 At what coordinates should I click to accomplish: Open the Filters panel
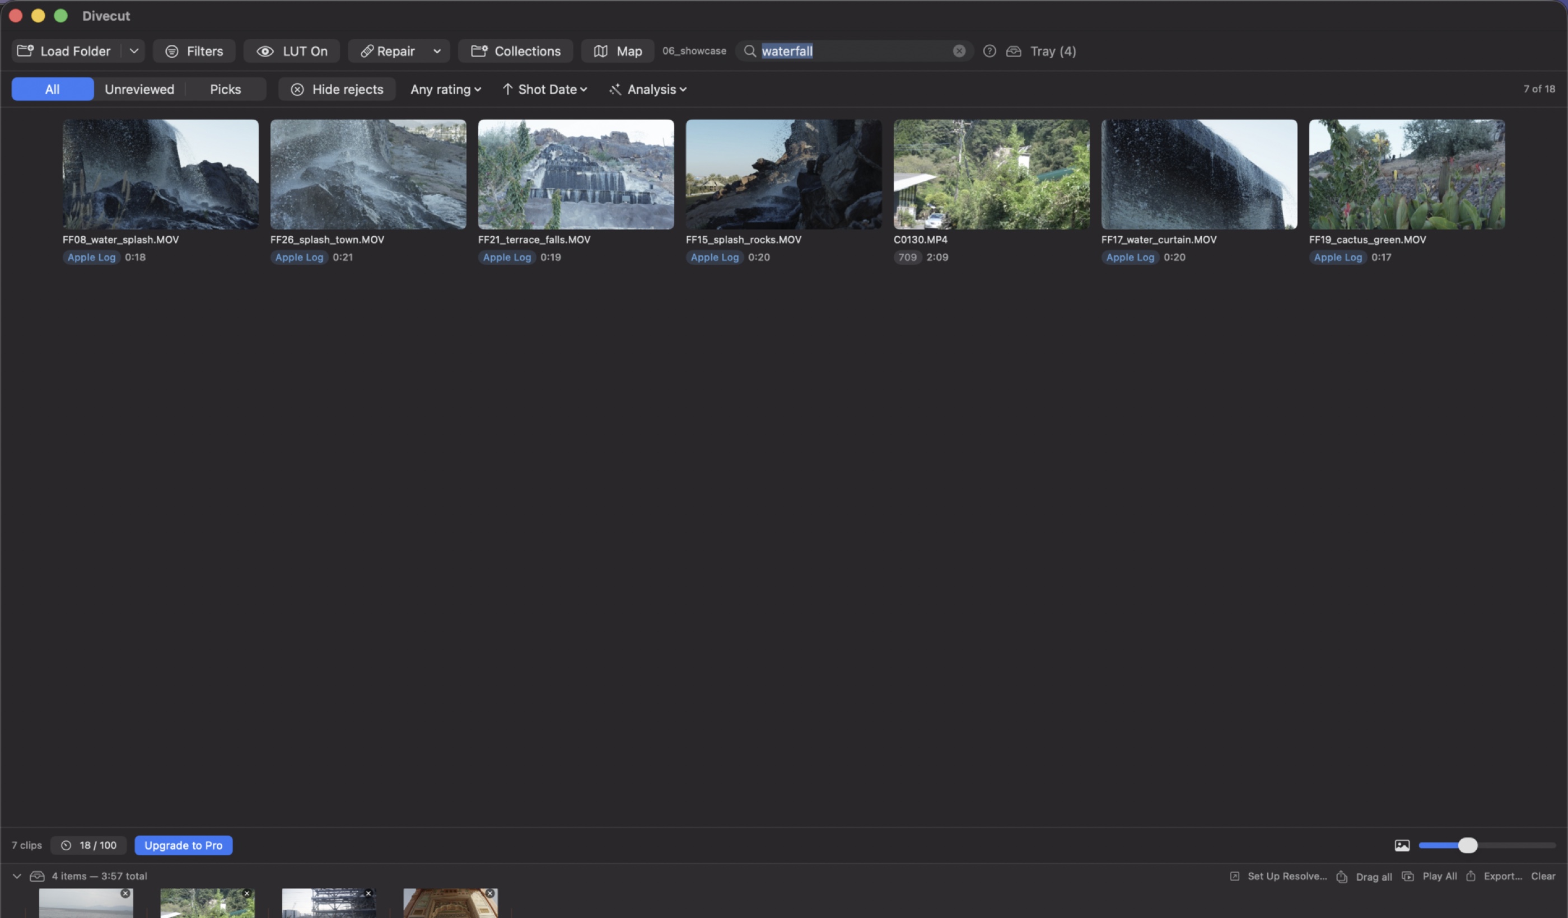[x=194, y=51]
